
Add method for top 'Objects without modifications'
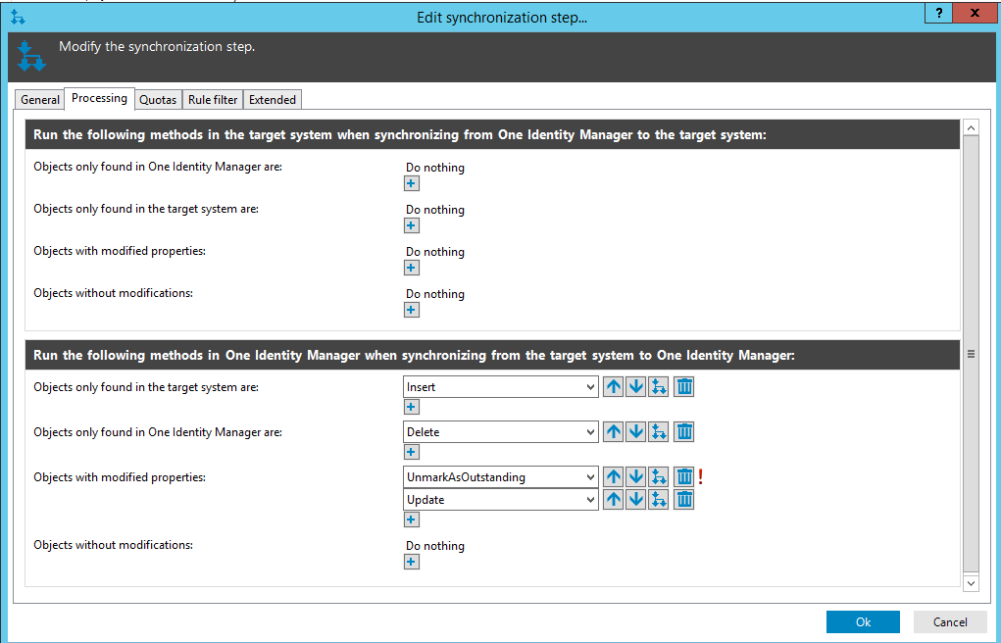point(411,311)
